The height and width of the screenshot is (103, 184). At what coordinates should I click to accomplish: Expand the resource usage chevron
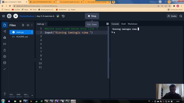pyautogui.click(x=32, y=96)
